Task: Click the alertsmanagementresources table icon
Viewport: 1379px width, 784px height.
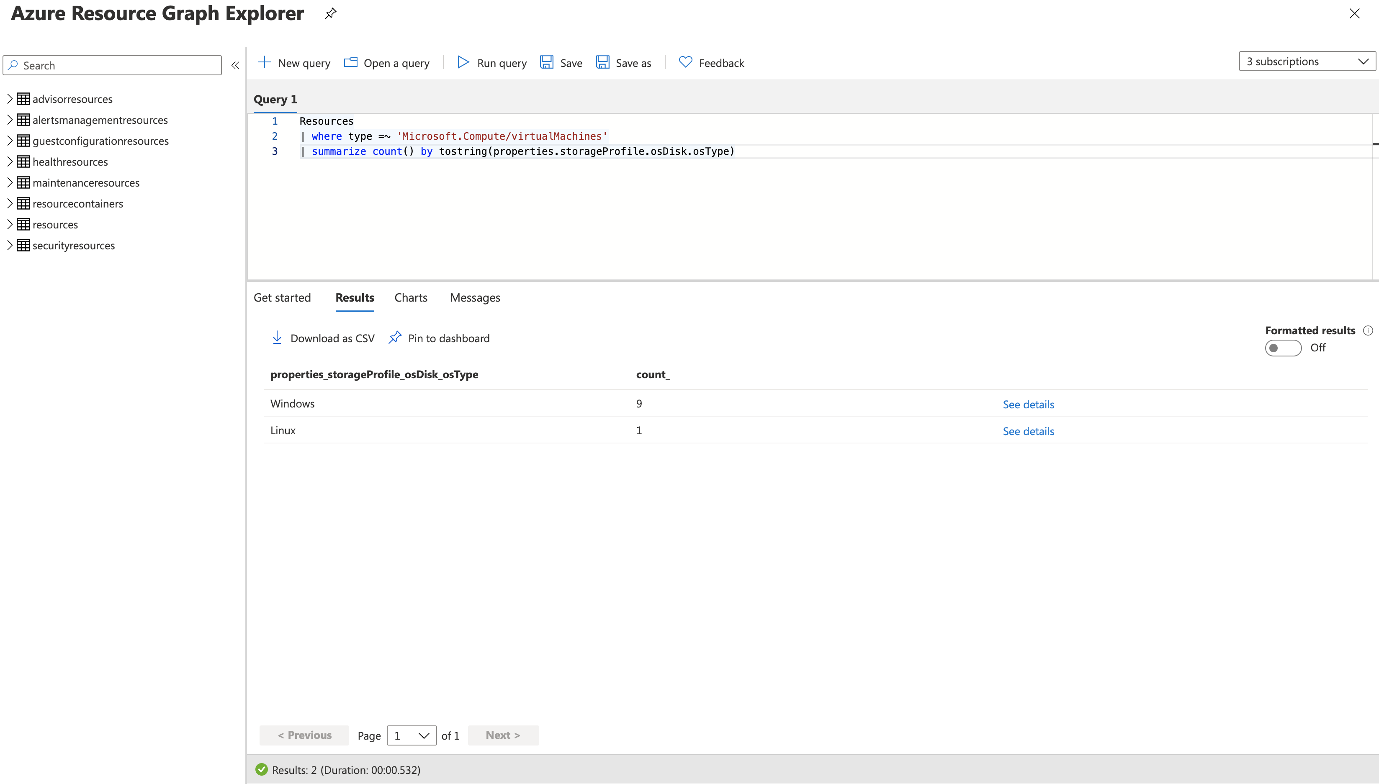Action: pos(23,120)
